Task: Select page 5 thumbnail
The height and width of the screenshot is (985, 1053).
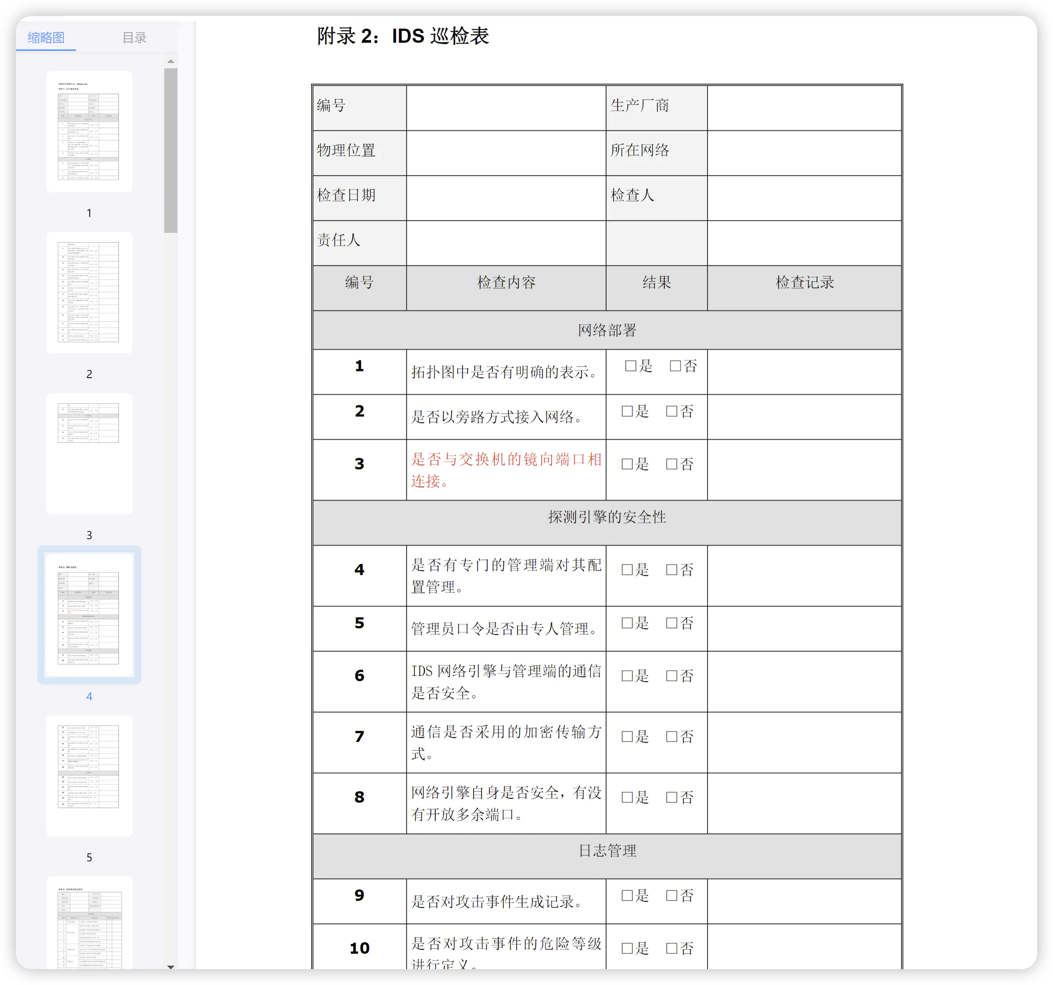Action: pyautogui.click(x=89, y=776)
